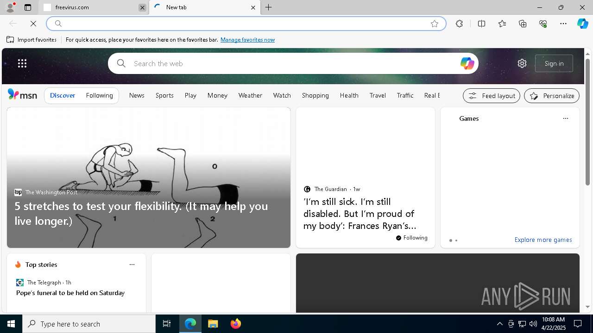The width and height of the screenshot is (593, 333).
Task: Open the Watch category
Action: tap(282, 95)
